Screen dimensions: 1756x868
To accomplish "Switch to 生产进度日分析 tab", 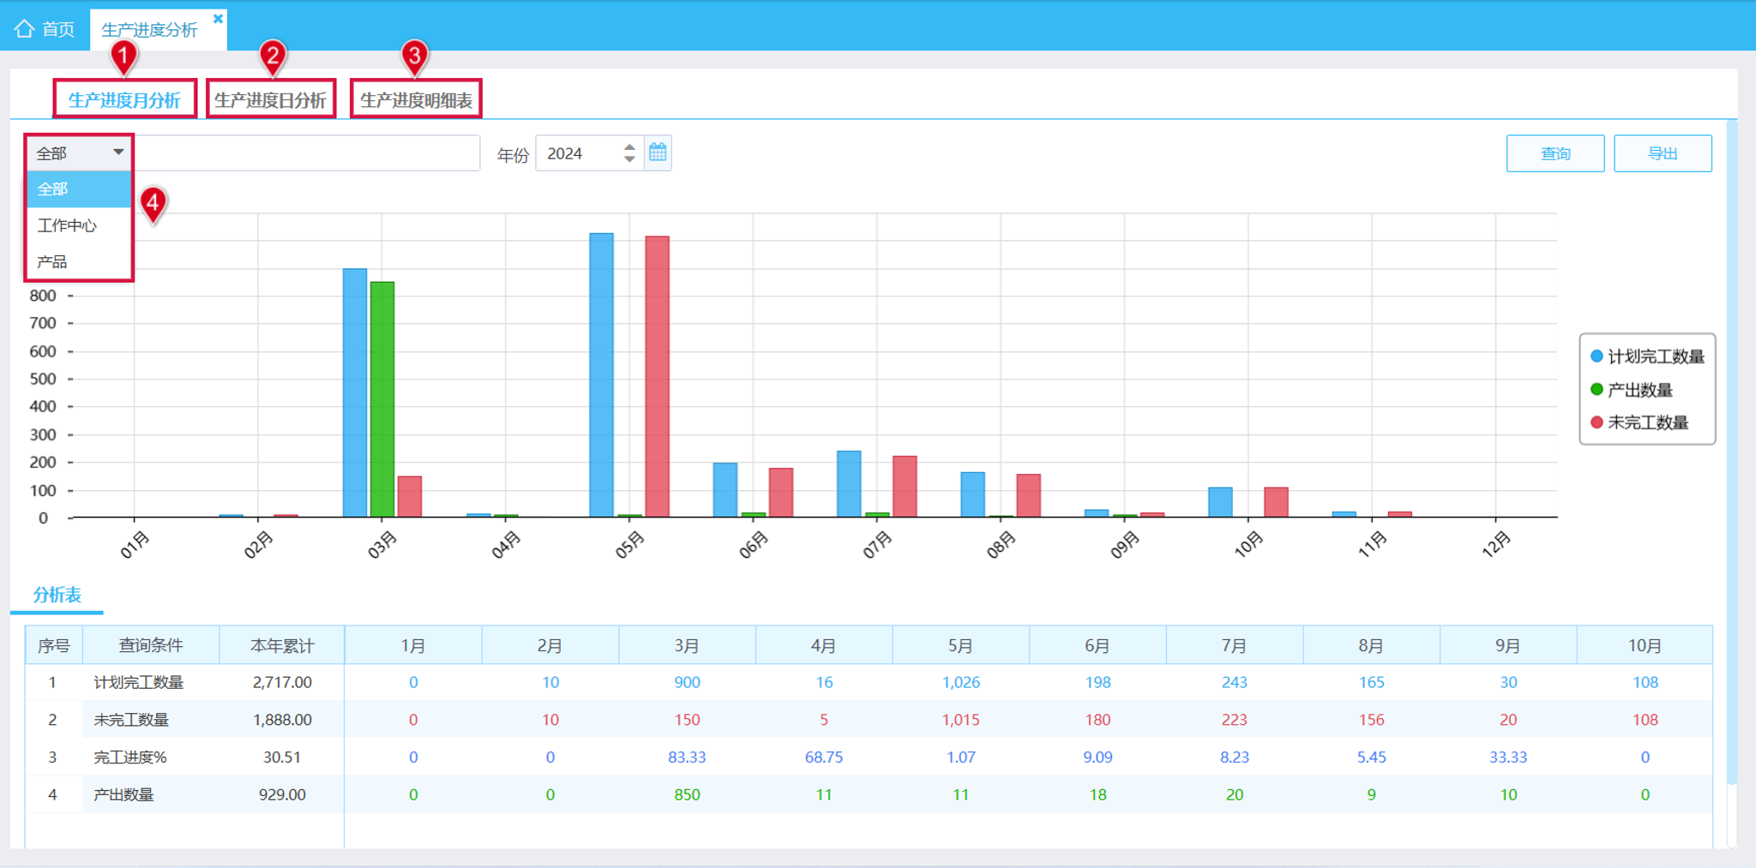I will pos(270,99).
